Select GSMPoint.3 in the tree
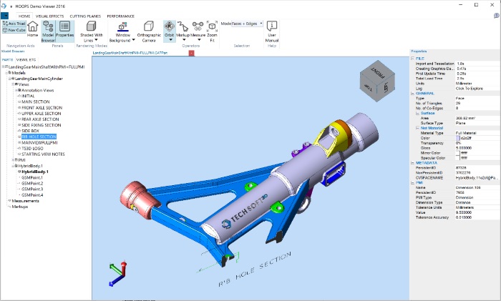 tap(32, 189)
